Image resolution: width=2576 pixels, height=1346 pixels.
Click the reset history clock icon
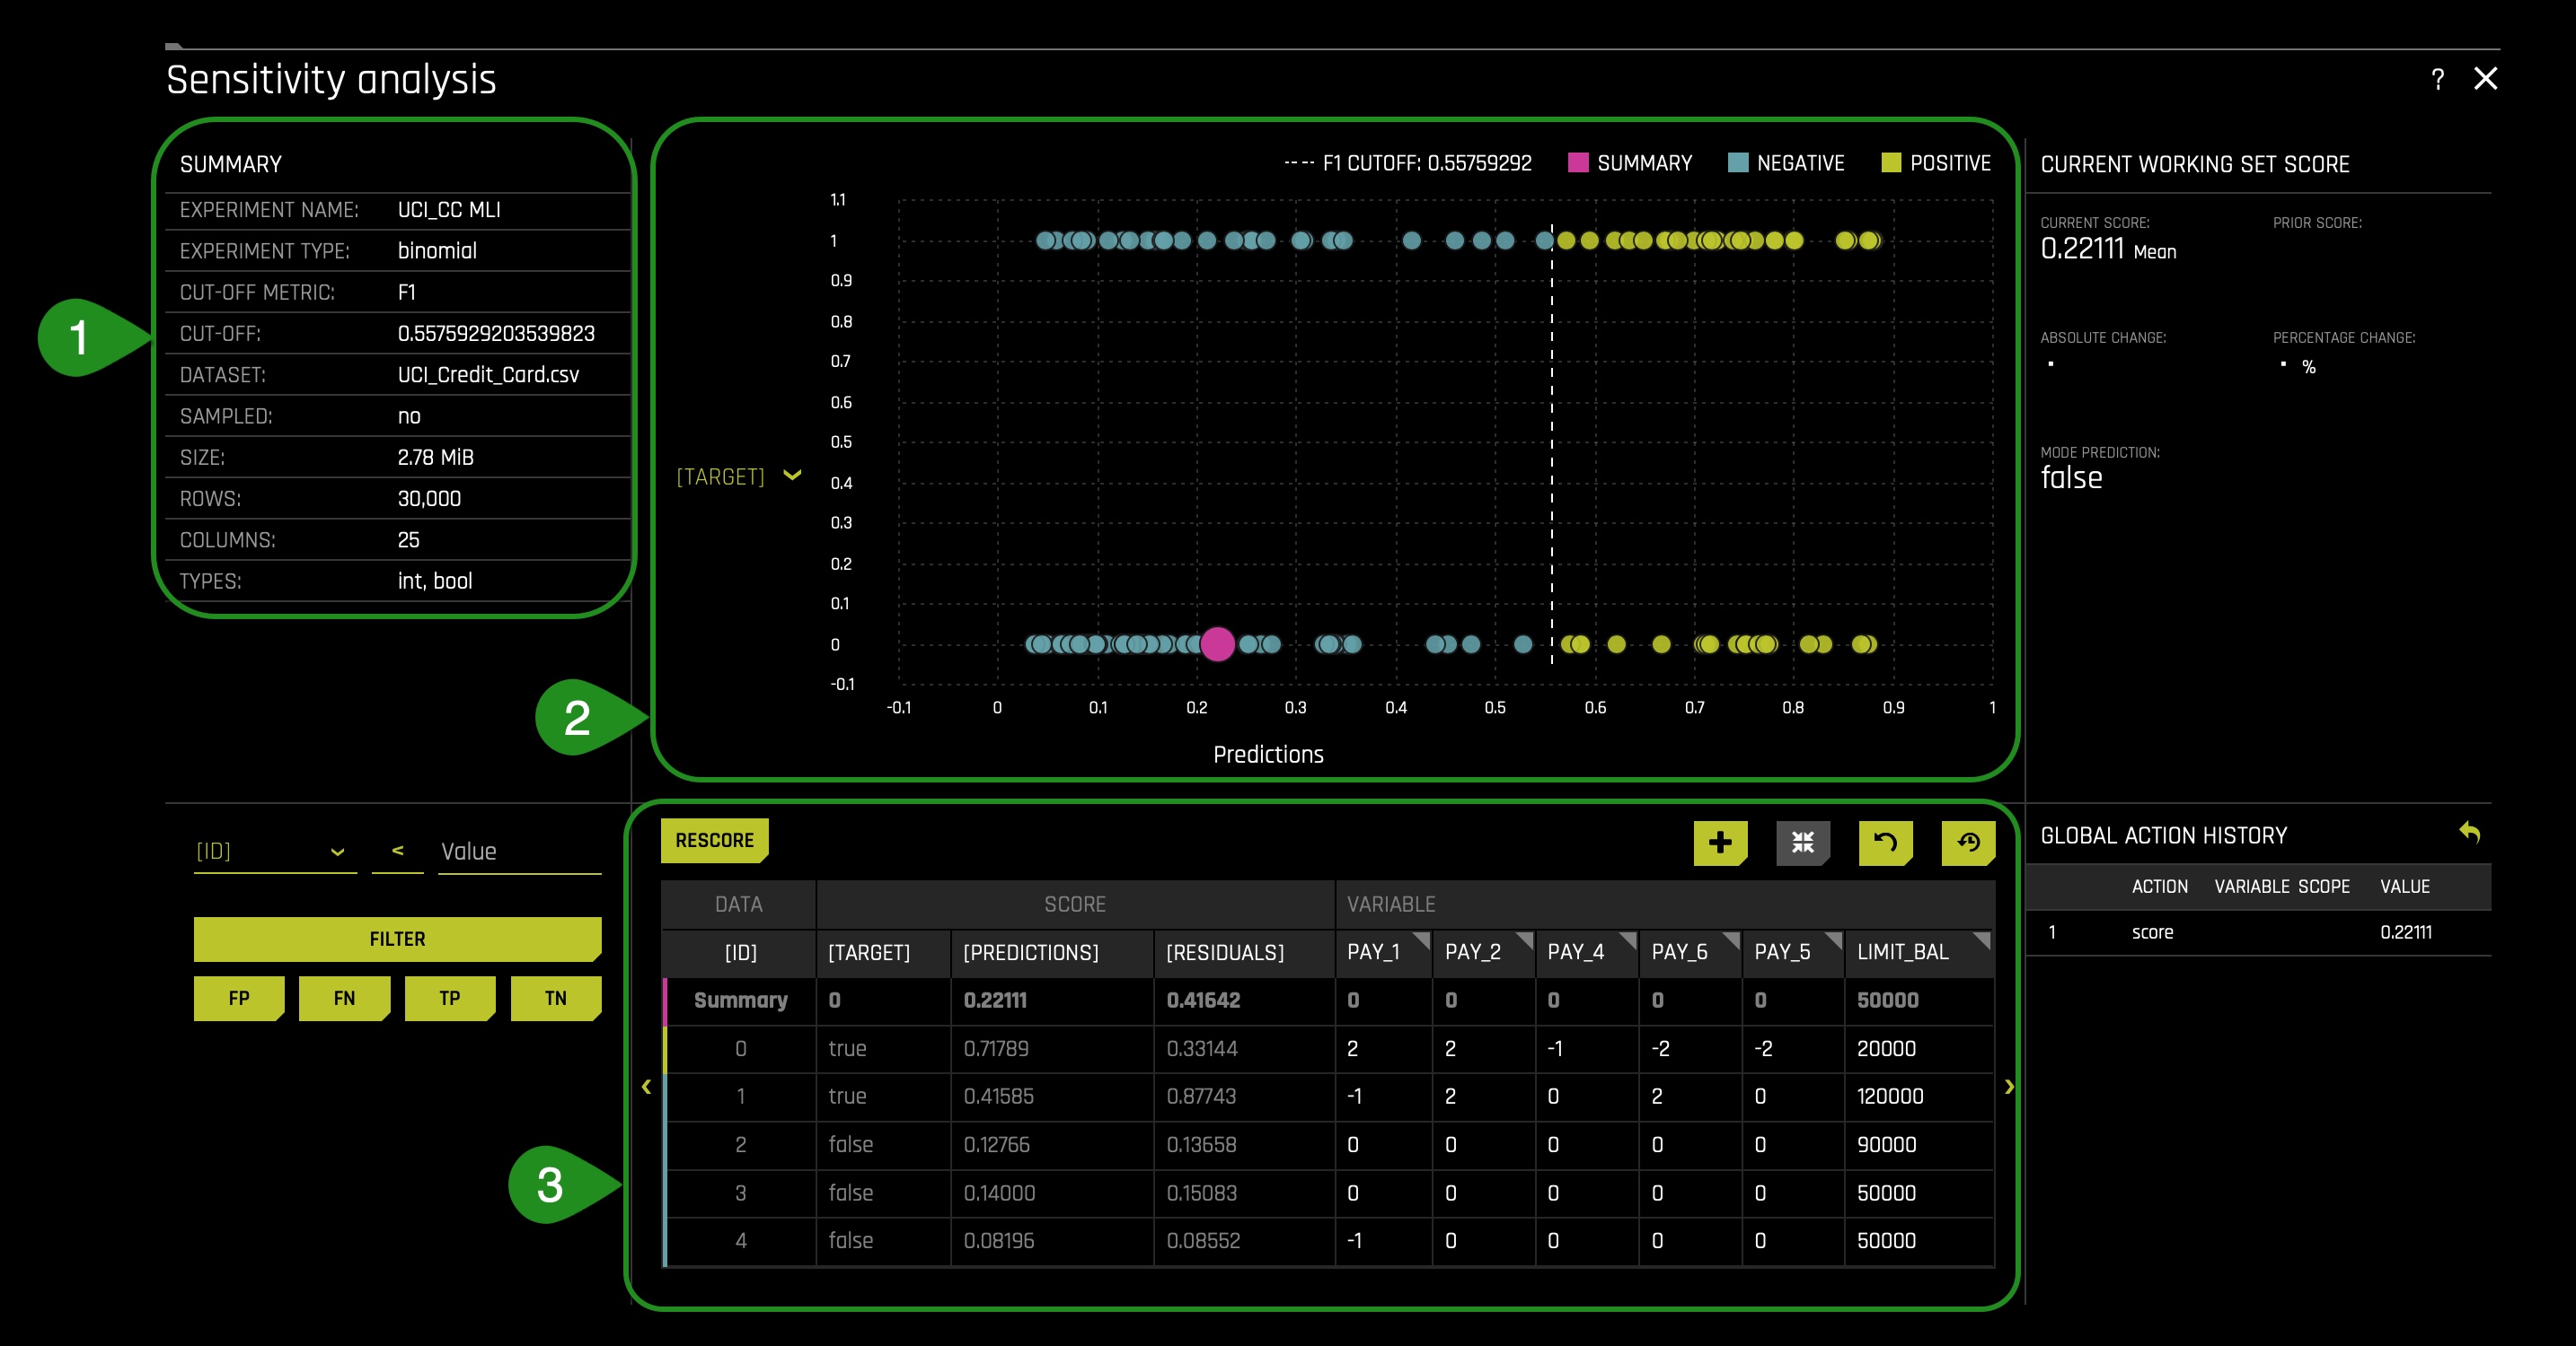pyautogui.click(x=1968, y=843)
